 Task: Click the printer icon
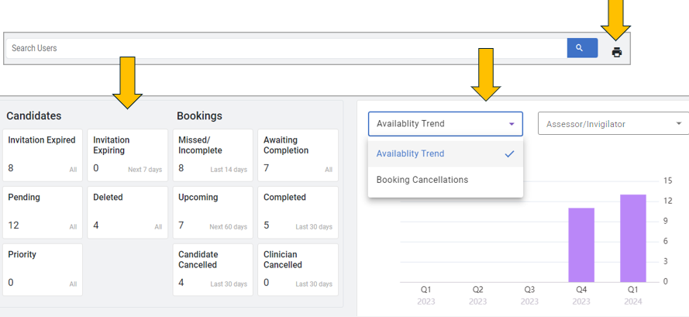coord(617,53)
